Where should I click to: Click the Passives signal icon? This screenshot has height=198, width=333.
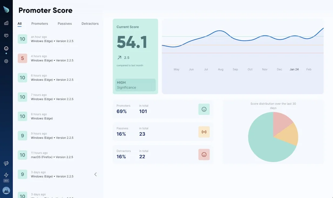204,132
